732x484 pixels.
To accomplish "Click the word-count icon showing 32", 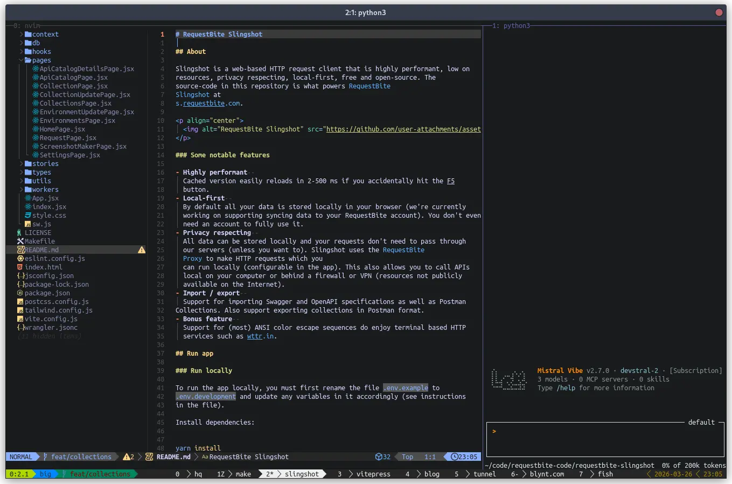I will [378, 457].
